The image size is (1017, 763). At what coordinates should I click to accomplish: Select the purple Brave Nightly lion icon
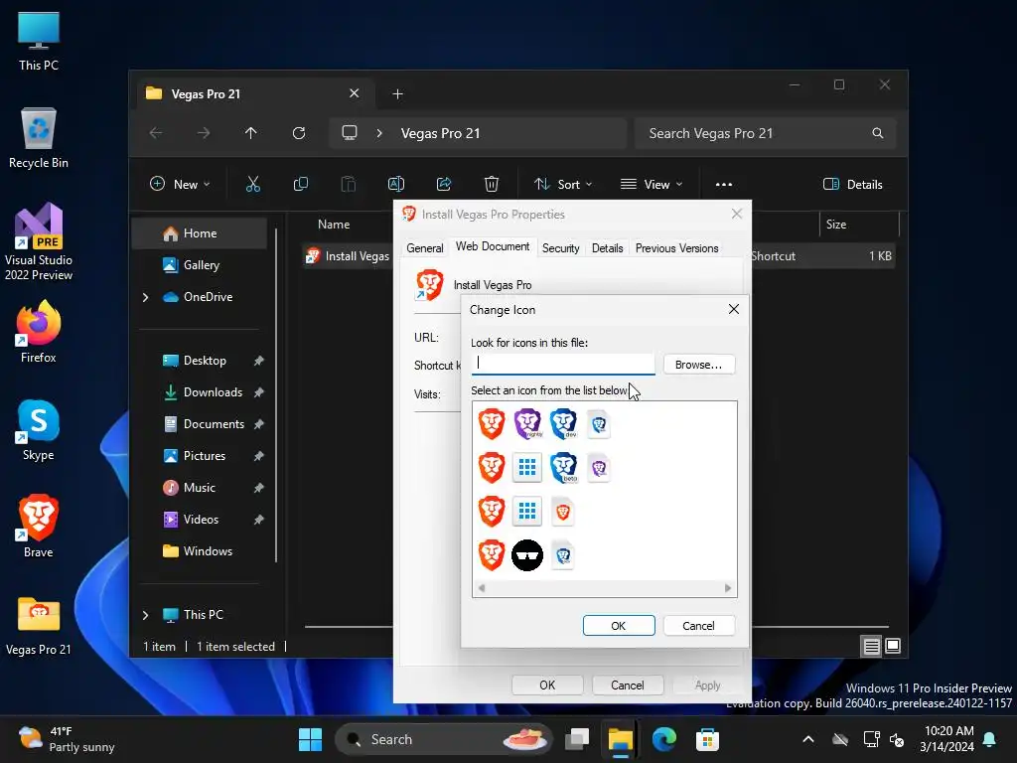(527, 423)
